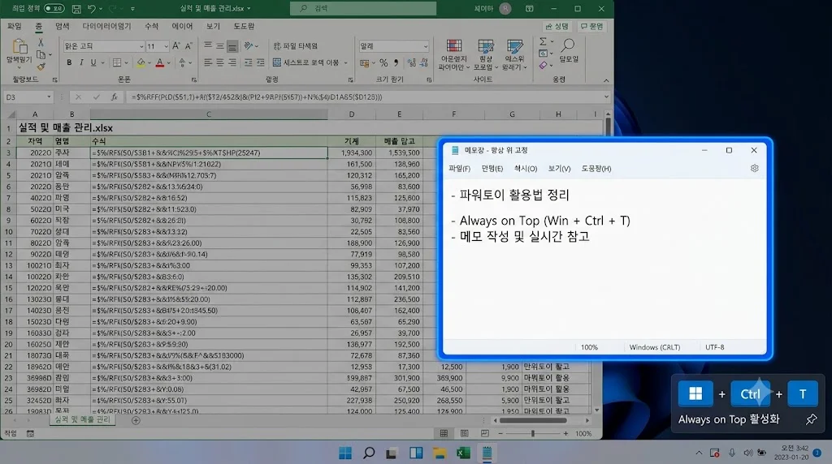Click the Comma Style icon
Viewport: 832px width, 464px height.
coord(396,62)
